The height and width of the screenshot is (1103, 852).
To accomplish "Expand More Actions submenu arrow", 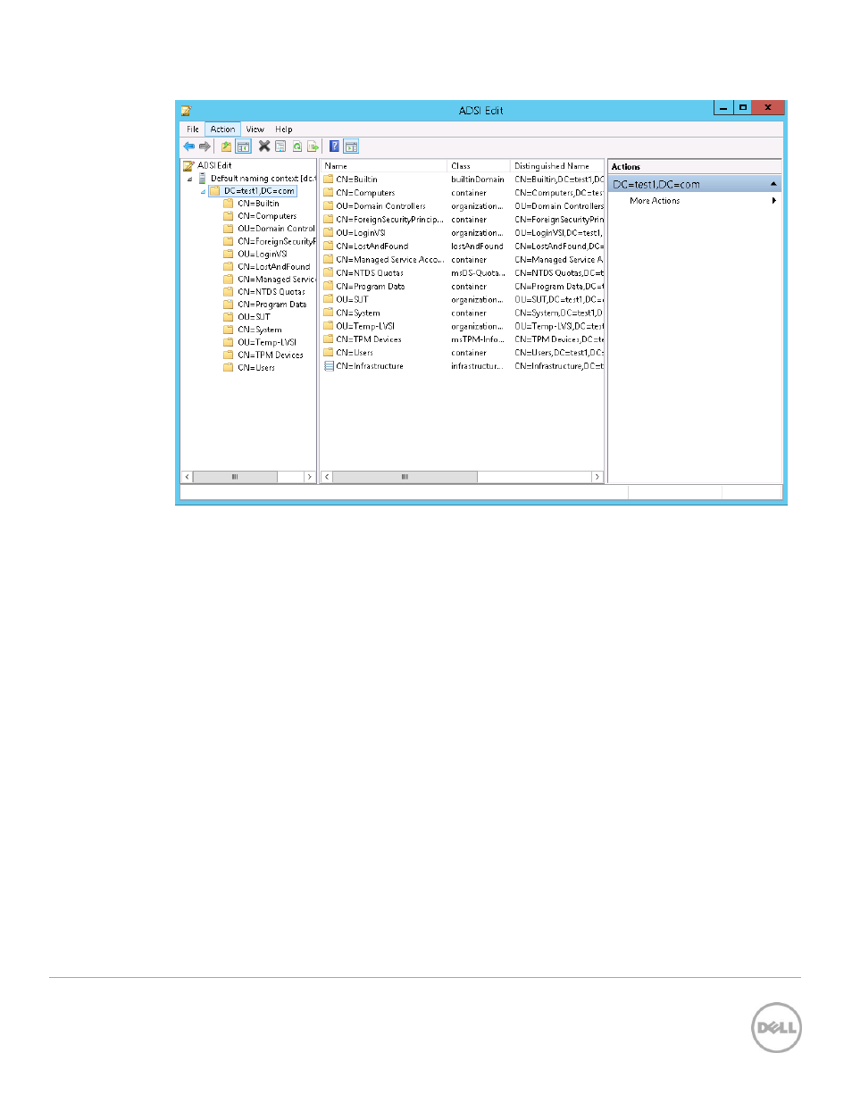I will click(x=773, y=201).
